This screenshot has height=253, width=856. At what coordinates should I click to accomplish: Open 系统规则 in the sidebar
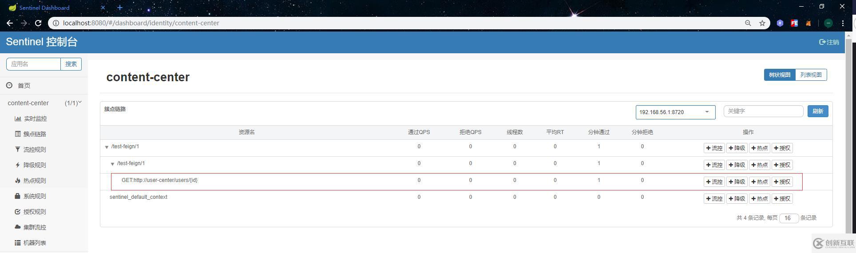pyautogui.click(x=31, y=196)
